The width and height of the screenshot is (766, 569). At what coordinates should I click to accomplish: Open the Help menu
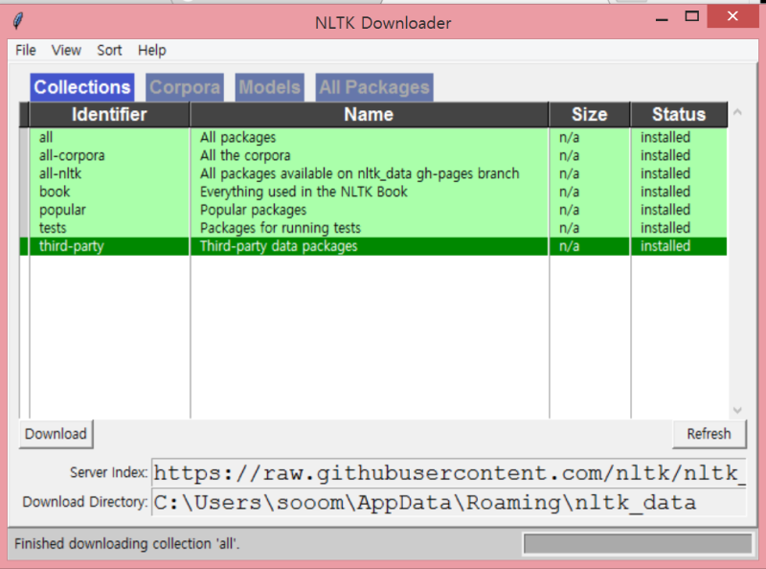click(151, 50)
